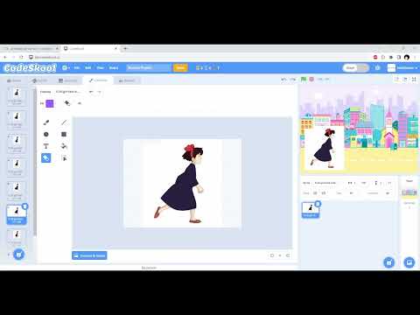
Task: Switch to large stage layout
Action: click(x=405, y=79)
